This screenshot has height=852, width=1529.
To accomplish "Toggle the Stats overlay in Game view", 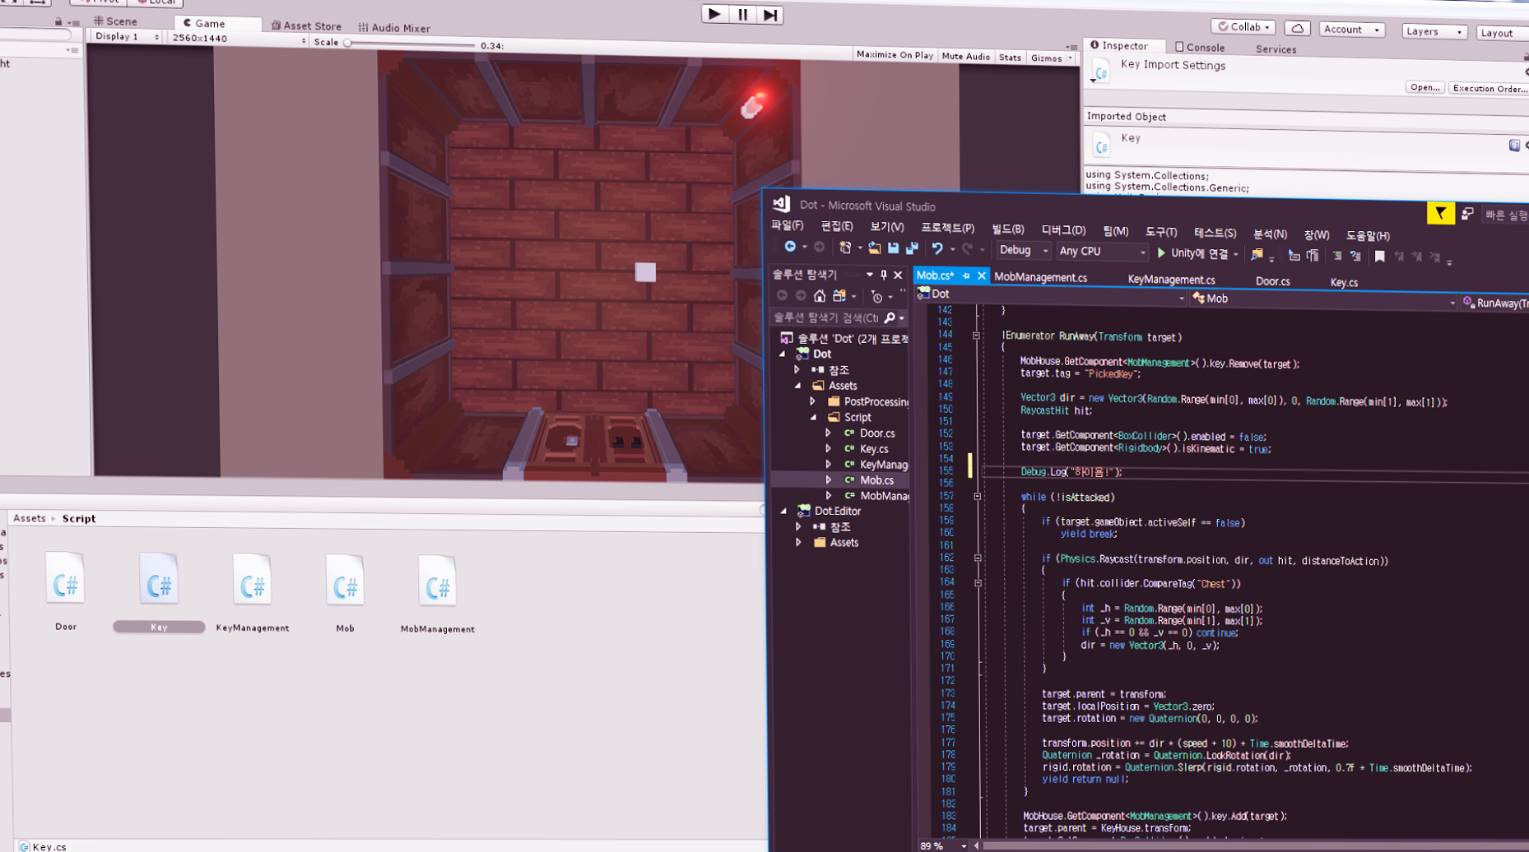I will [x=1010, y=58].
